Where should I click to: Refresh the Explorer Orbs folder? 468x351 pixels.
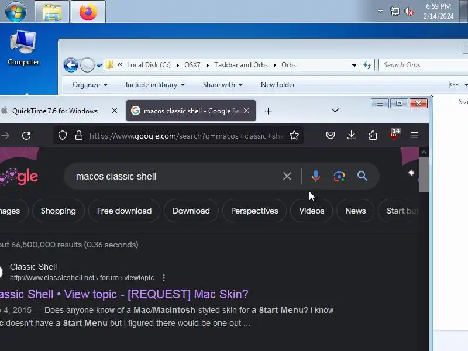click(367, 65)
